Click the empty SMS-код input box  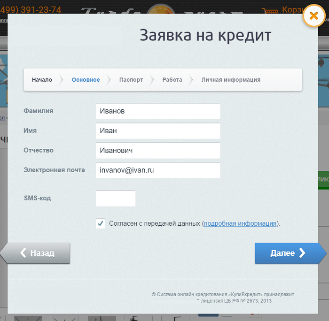(116, 198)
